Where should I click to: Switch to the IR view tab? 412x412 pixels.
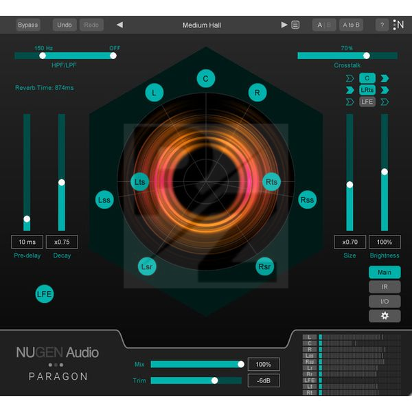point(385,286)
